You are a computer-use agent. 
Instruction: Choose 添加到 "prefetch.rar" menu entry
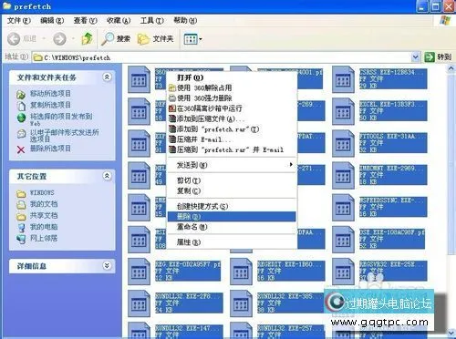(232, 129)
